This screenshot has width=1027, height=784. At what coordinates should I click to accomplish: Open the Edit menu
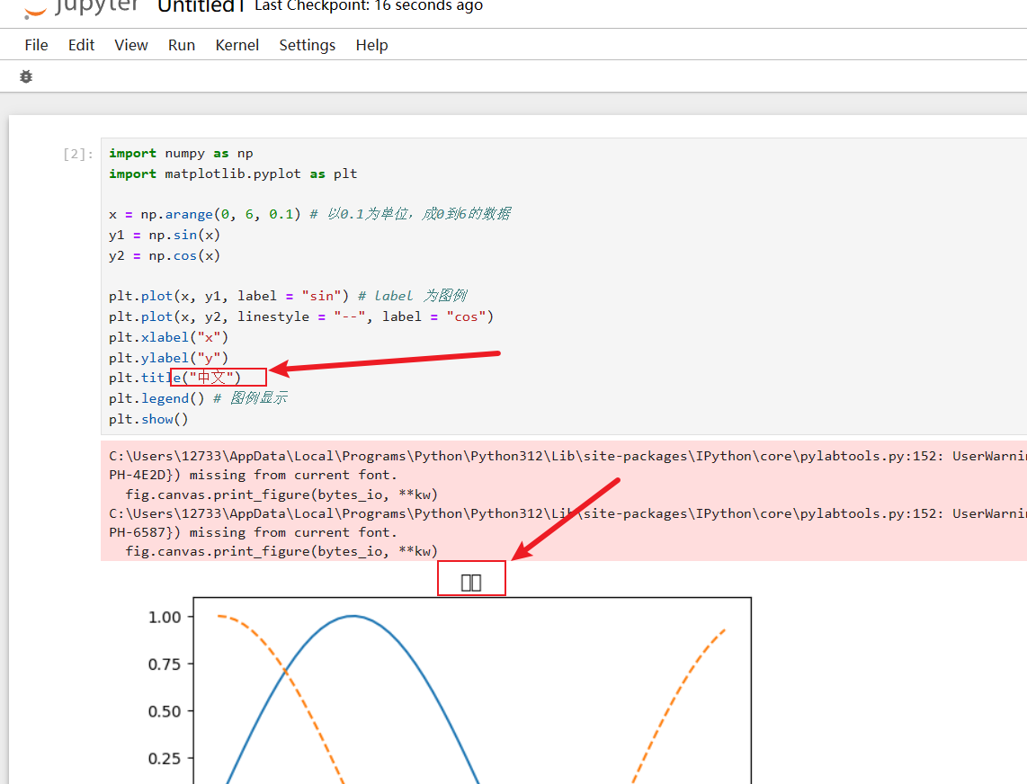pyautogui.click(x=81, y=45)
